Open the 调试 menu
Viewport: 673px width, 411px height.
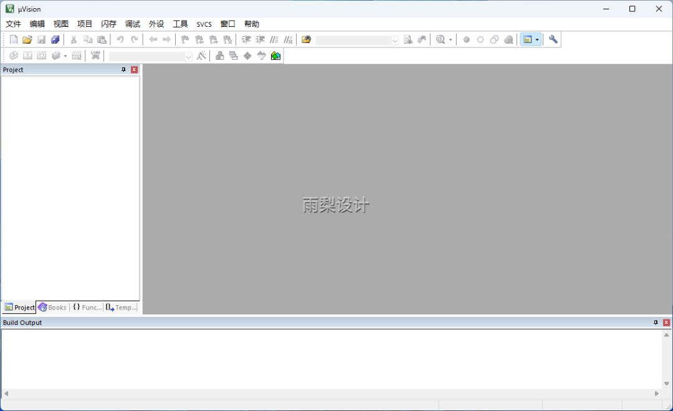click(132, 24)
